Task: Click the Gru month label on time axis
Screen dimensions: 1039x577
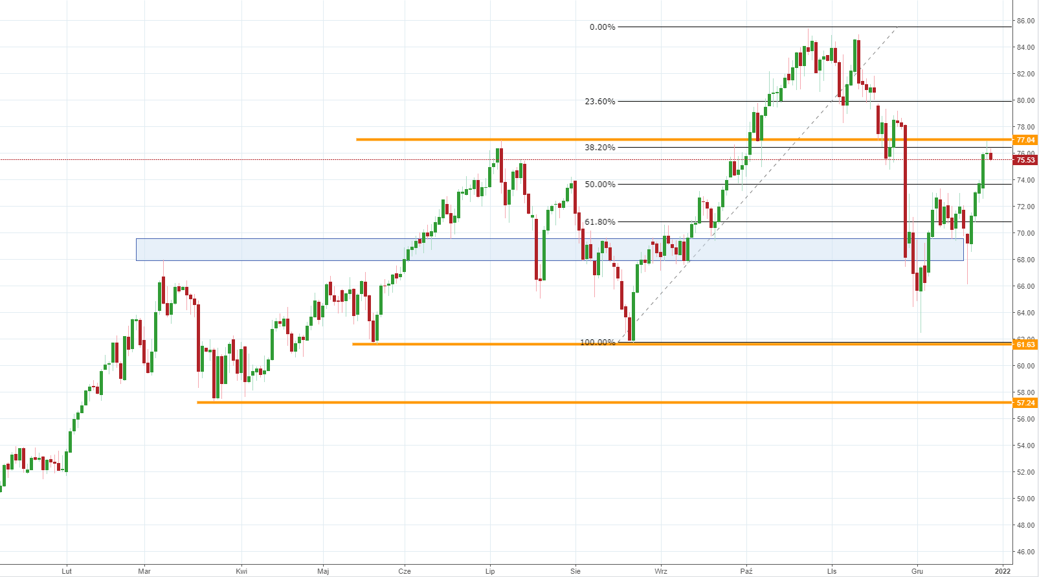Action: pos(917,571)
